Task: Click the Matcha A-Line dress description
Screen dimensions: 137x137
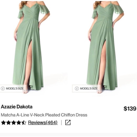Action: [x=44, y=115]
